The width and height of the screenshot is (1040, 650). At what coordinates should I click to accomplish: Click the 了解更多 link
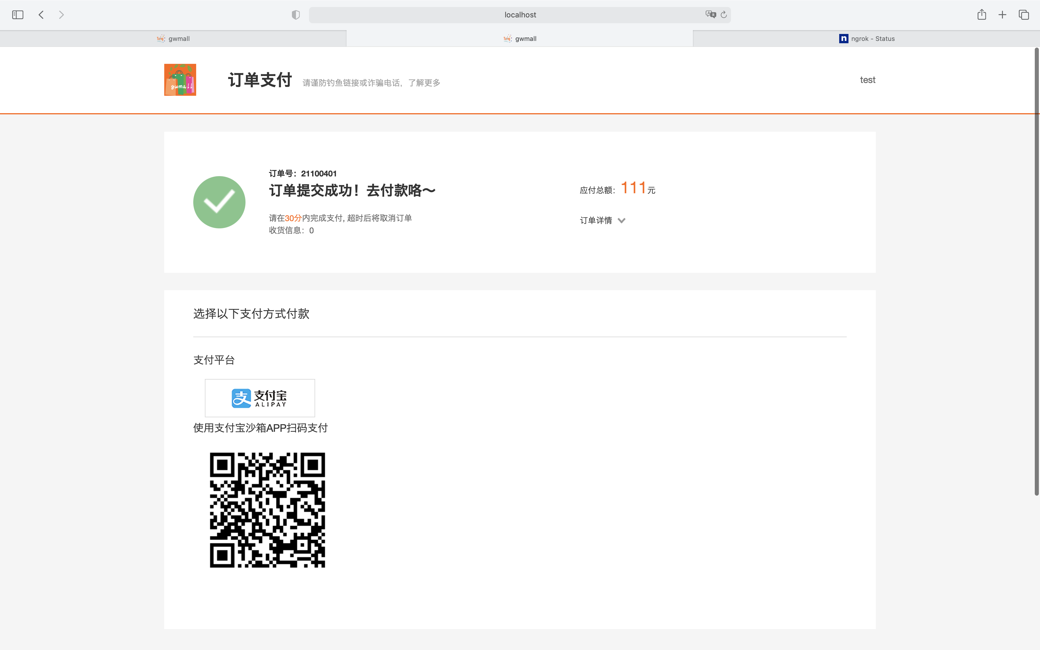pos(424,82)
